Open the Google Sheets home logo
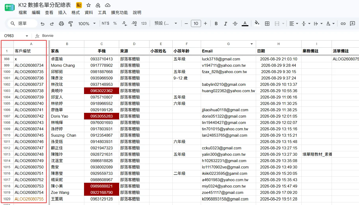This screenshot has width=359, height=205. [10, 7]
